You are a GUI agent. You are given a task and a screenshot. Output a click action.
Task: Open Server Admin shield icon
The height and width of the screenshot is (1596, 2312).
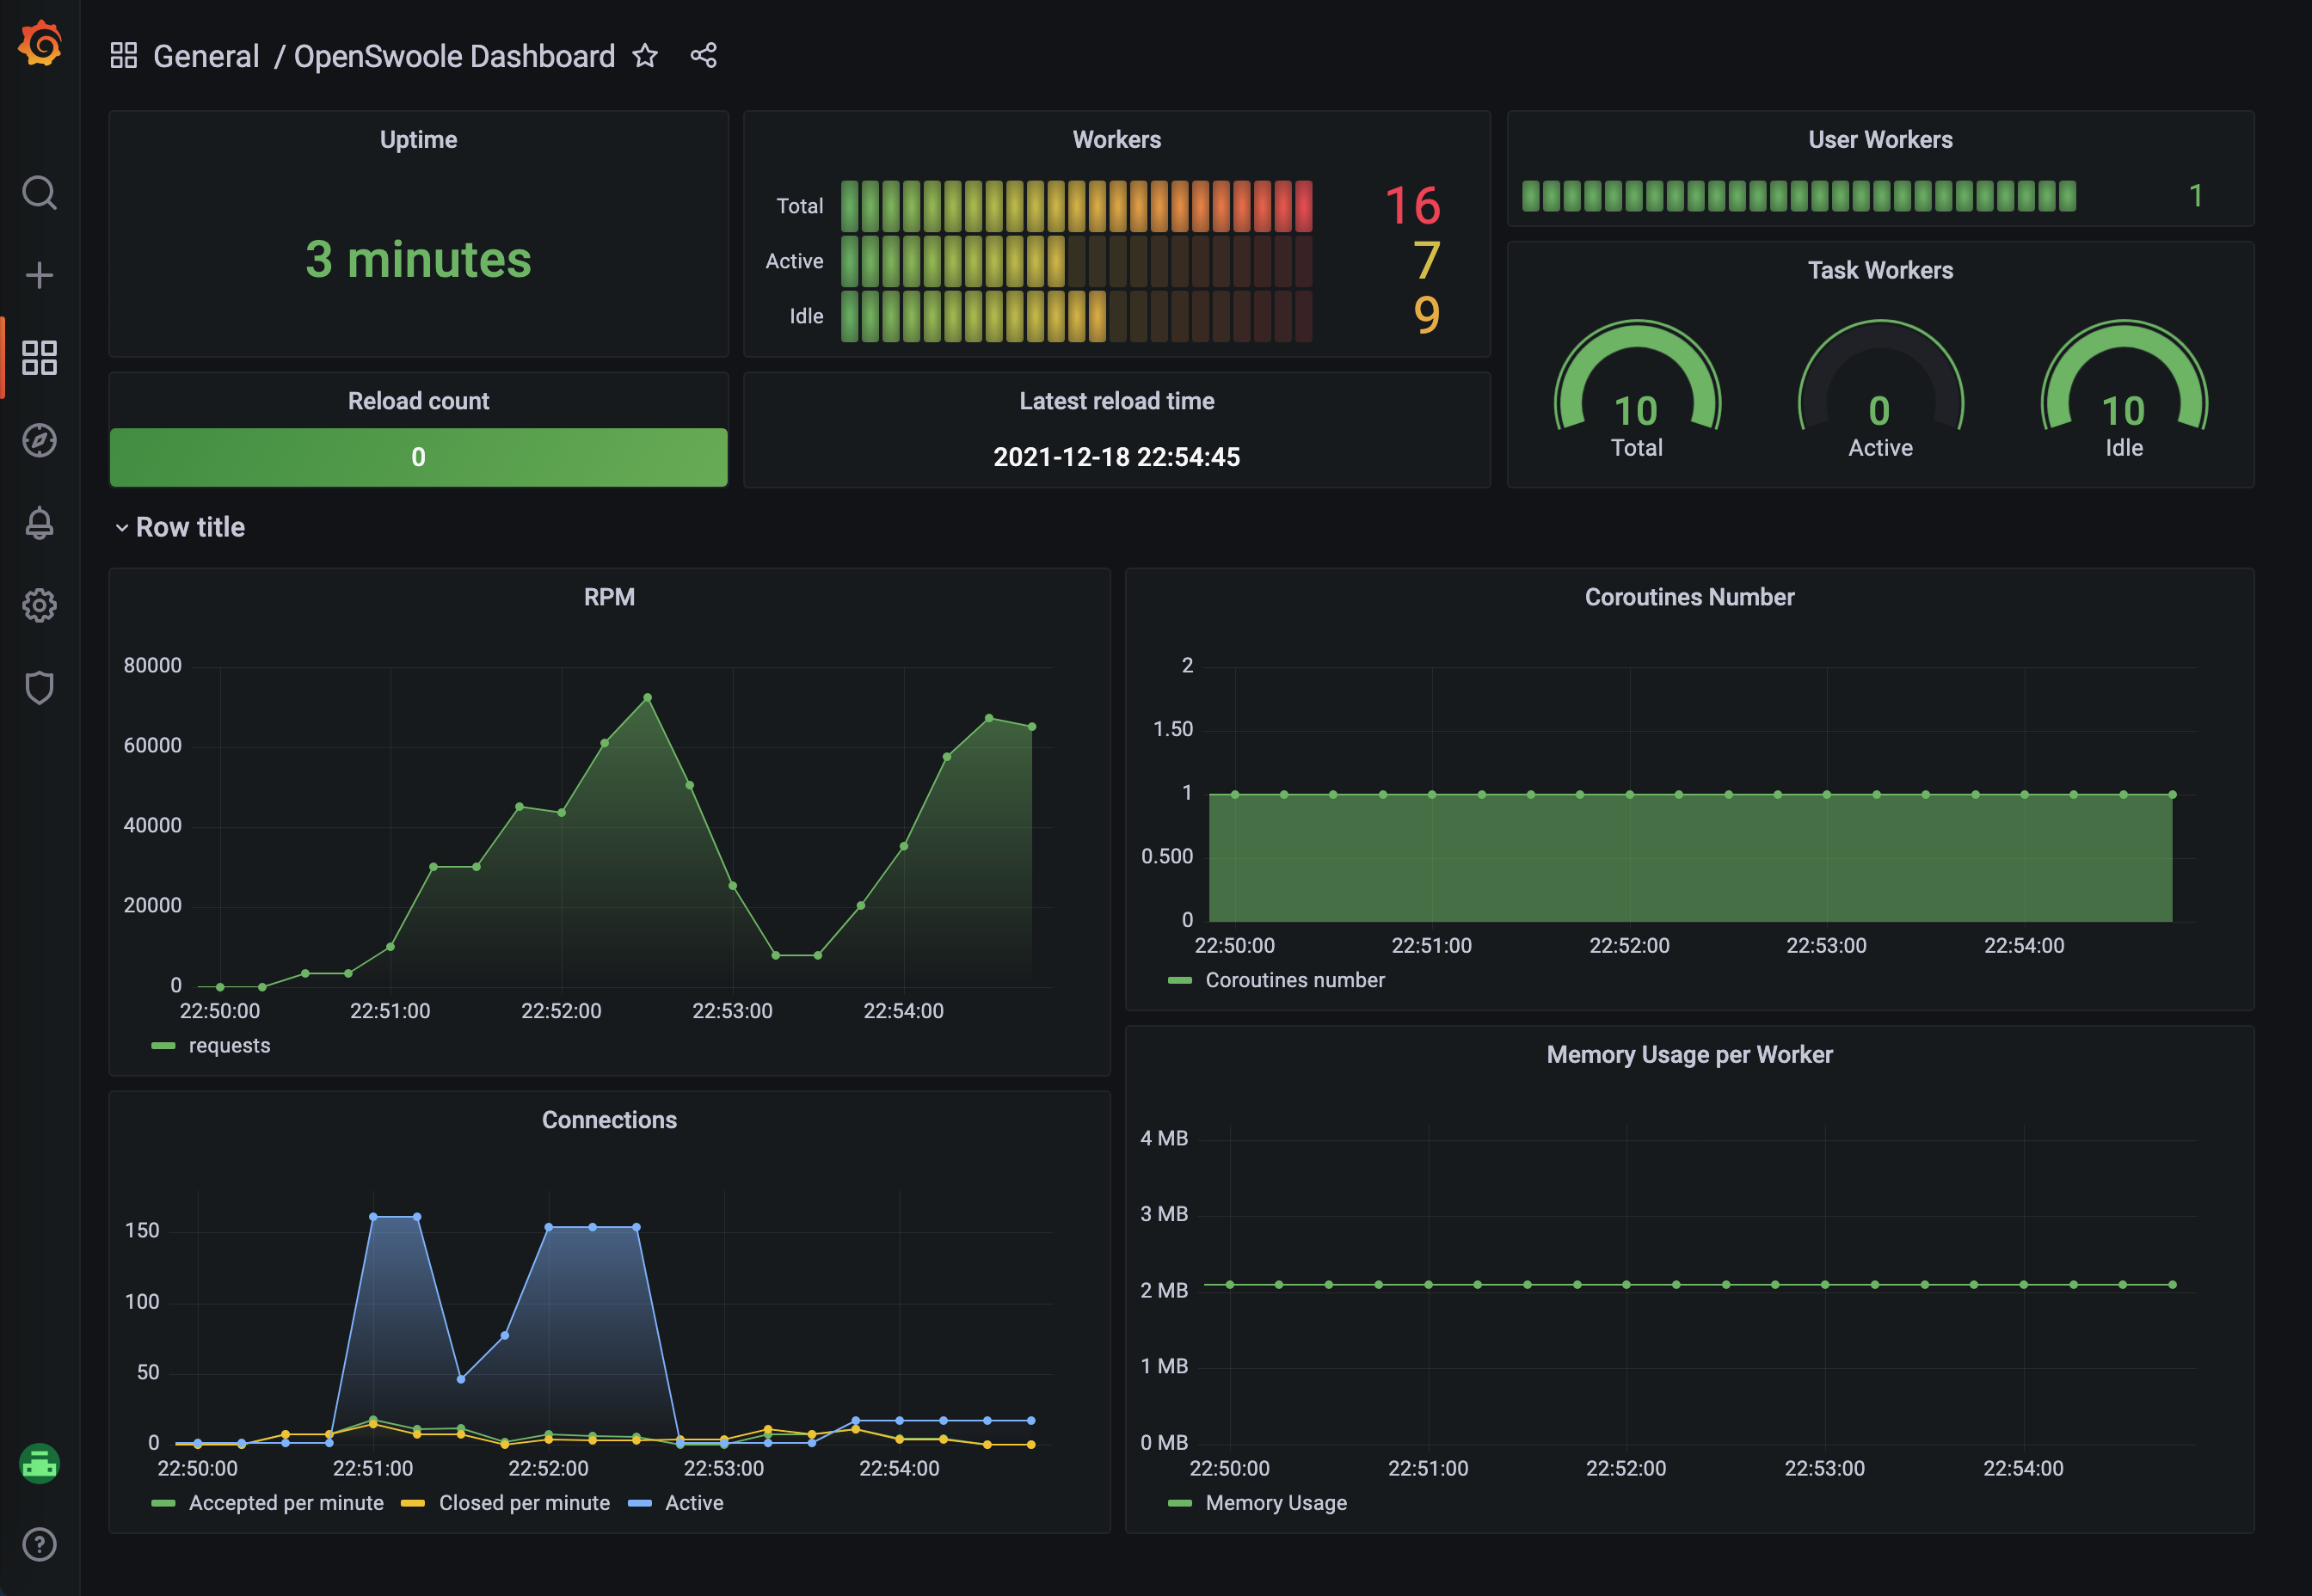40,687
